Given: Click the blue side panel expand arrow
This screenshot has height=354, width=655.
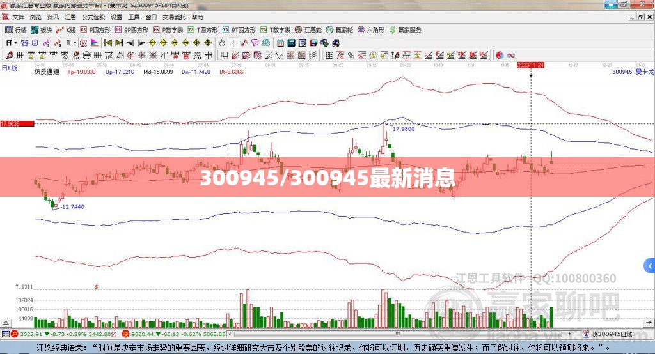Looking at the screenshot, I should click(x=650, y=266).
